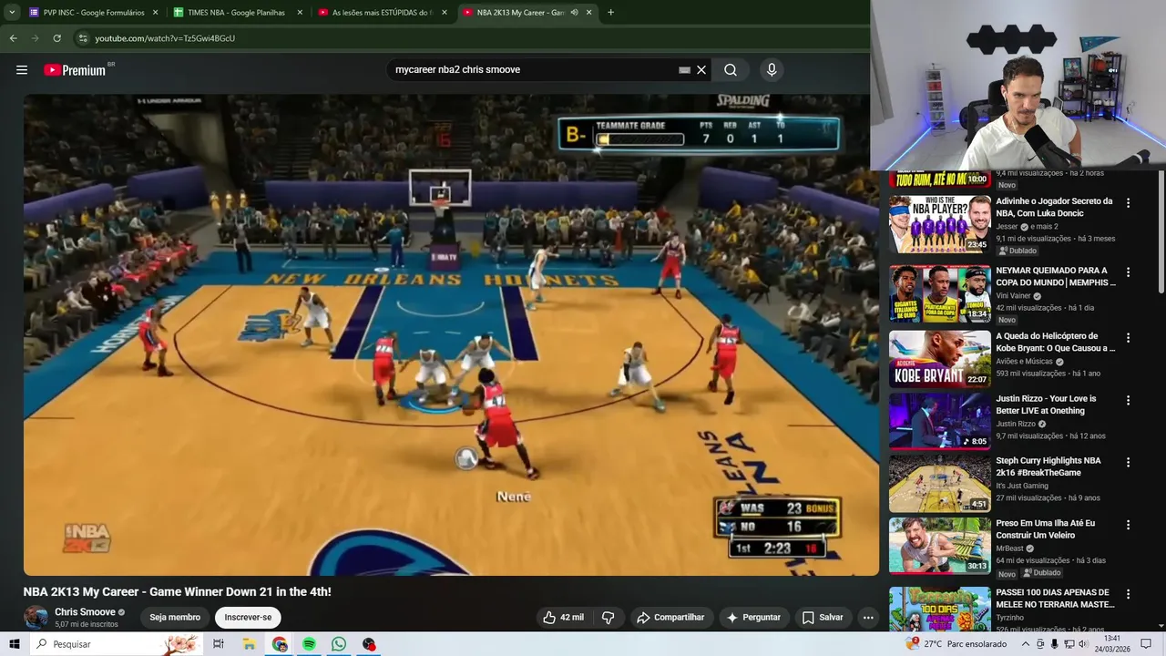
Task: Open options for Queda do Helicóptero video
Action: coord(1128,338)
